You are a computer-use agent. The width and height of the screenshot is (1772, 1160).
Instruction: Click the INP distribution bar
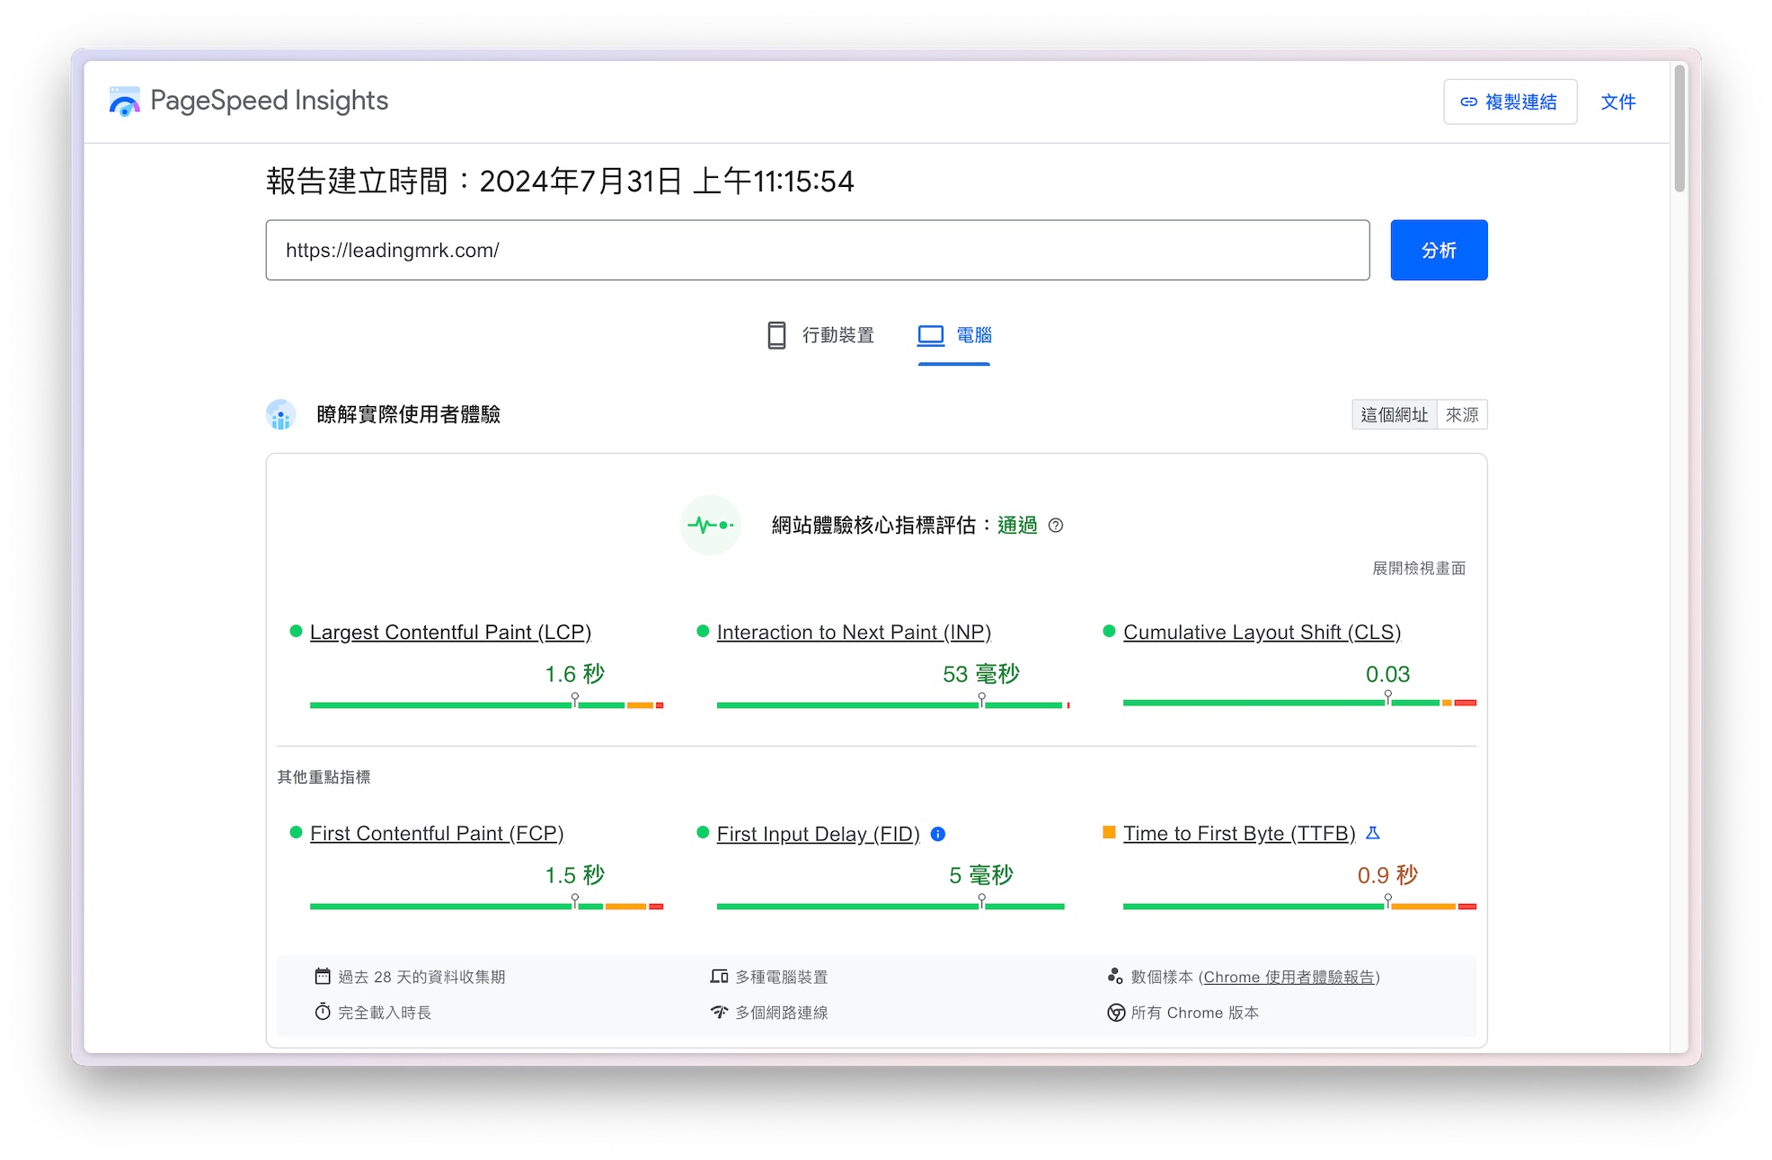click(x=893, y=705)
